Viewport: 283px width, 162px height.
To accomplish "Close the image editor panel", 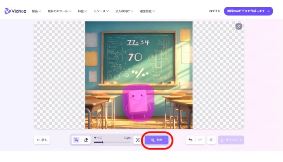I will [x=239, y=26].
